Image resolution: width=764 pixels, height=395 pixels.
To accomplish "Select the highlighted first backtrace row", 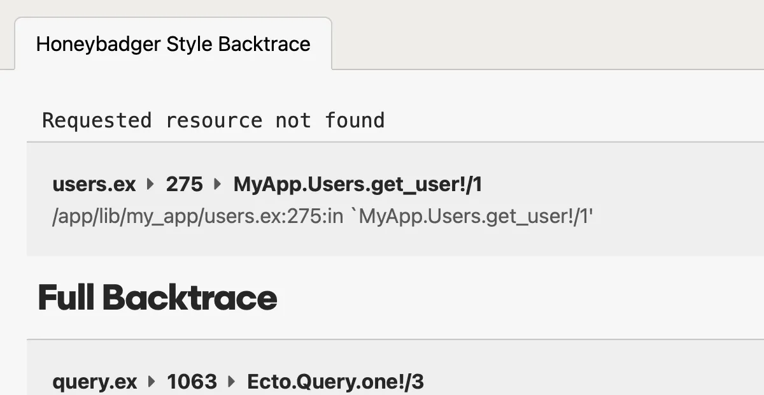I will 395,199.
